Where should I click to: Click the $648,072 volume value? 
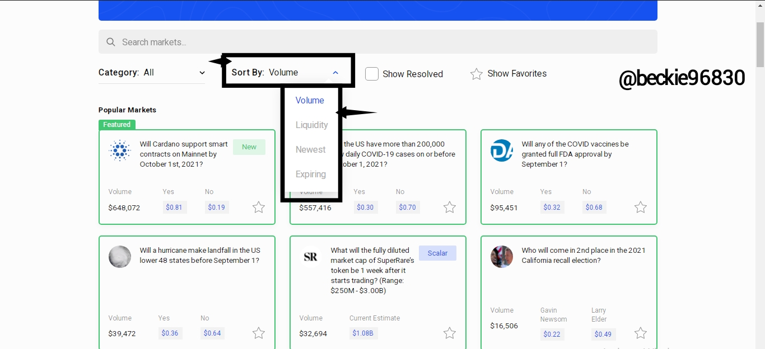pyautogui.click(x=124, y=208)
